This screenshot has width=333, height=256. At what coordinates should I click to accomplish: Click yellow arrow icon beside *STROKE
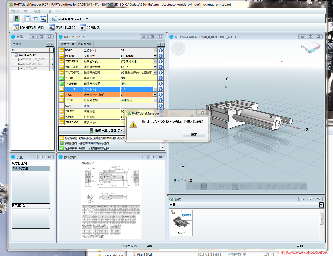coord(62,89)
